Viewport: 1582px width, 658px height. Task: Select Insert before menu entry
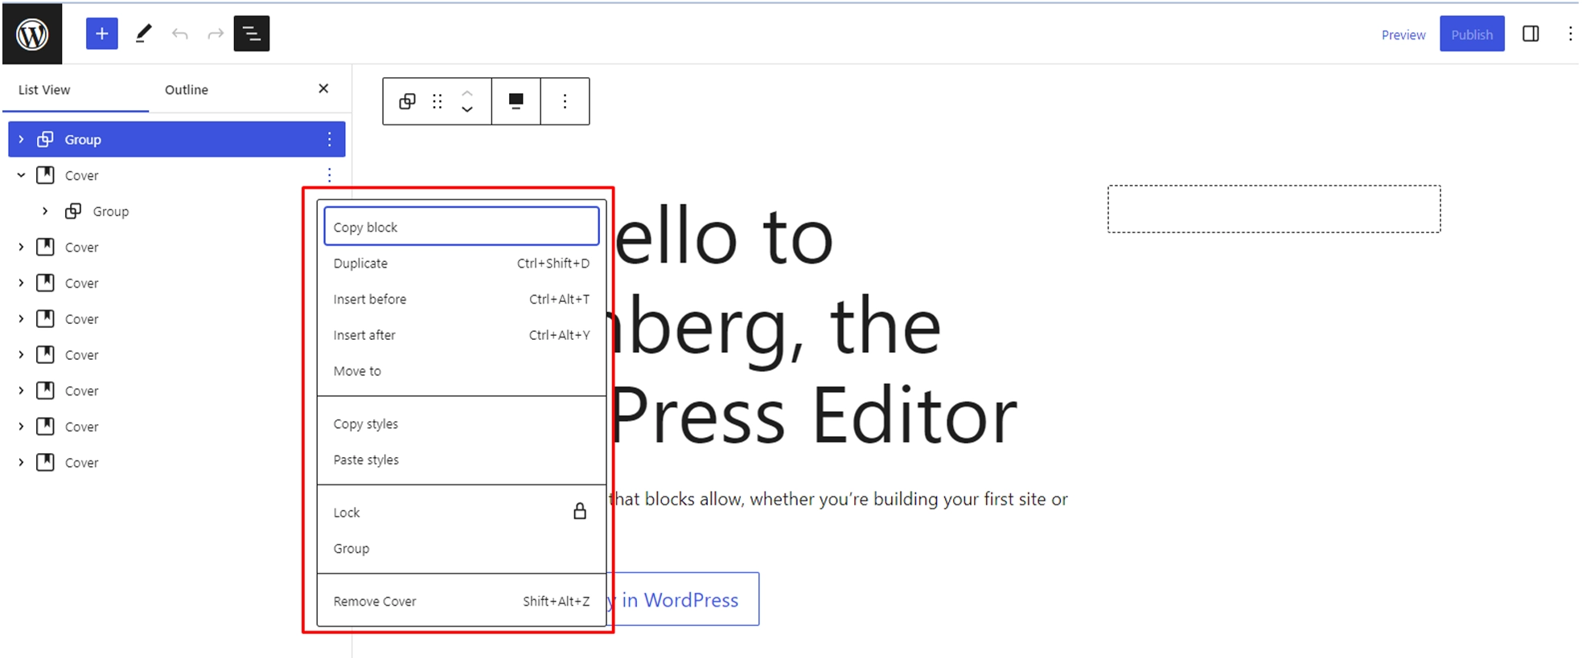(x=462, y=299)
